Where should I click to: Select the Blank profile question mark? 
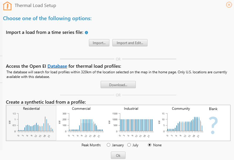pyautogui.click(x=214, y=124)
